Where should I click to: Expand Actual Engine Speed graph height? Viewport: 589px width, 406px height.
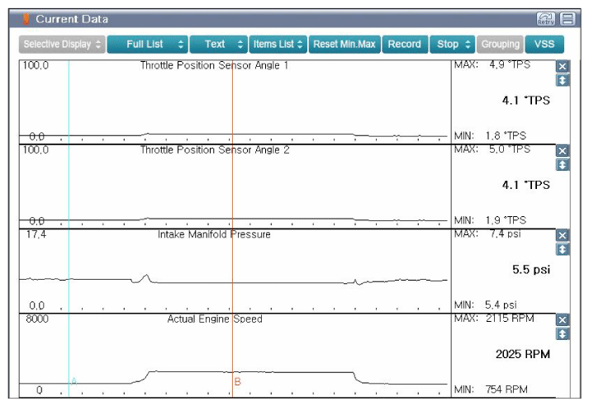[562, 334]
